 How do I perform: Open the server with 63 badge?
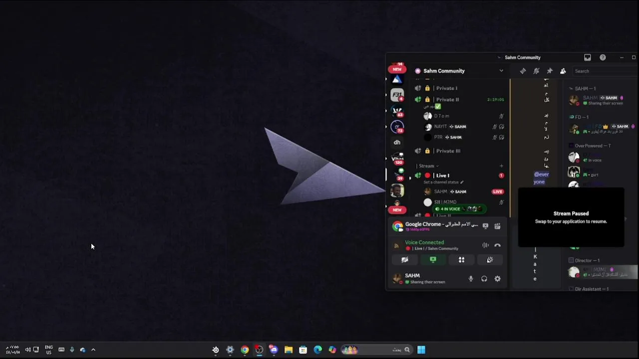pos(397,111)
